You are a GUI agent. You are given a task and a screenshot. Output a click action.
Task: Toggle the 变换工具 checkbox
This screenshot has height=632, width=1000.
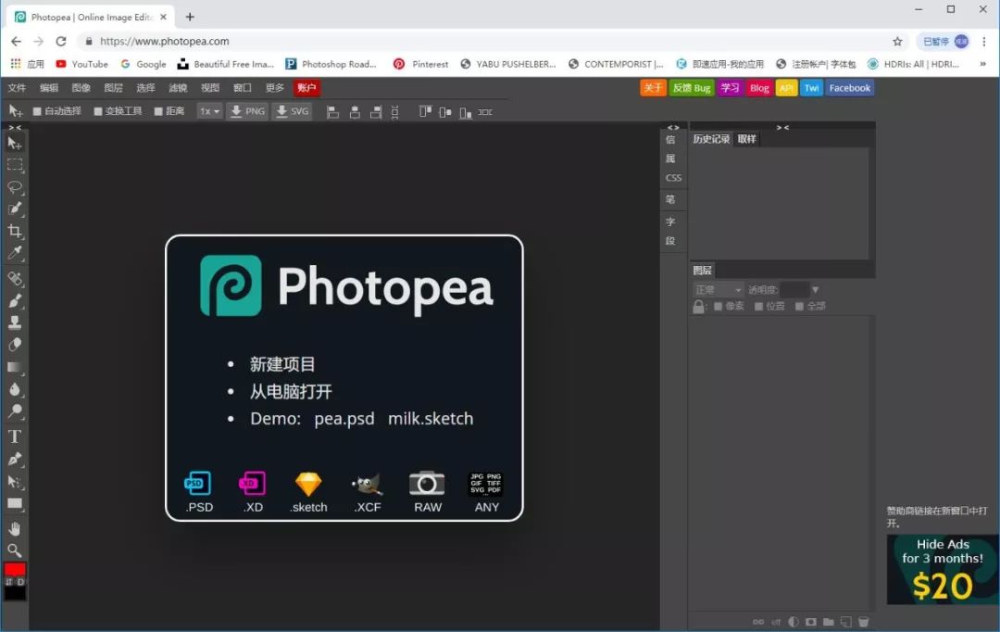pyautogui.click(x=98, y=111)
